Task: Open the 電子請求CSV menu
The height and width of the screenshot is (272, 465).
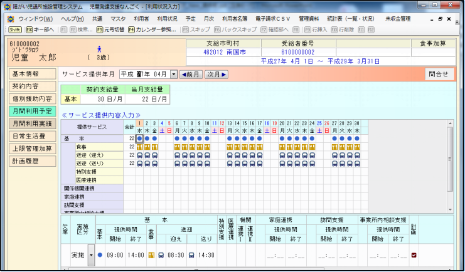Action: 272,19
